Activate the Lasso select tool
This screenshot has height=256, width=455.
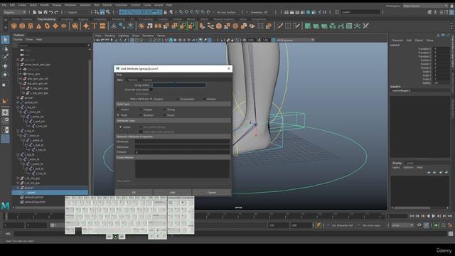tap(5, 48)
